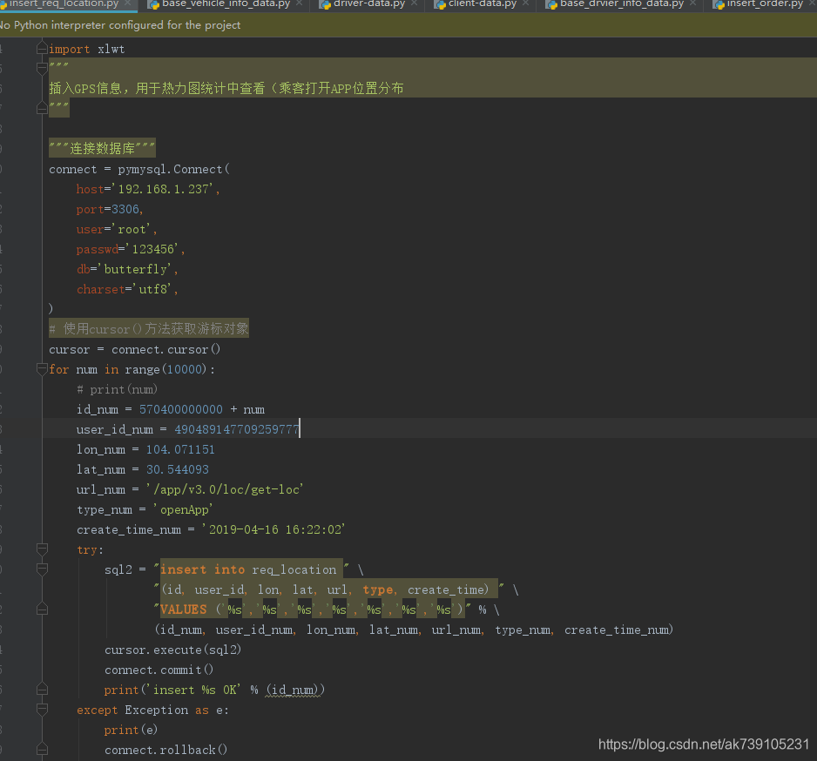Close the client-data.py tab with its x icon

pos(525,4)
